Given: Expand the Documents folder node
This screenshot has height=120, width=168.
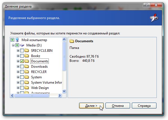Looking at the screenshot, I should click(18, 61).
